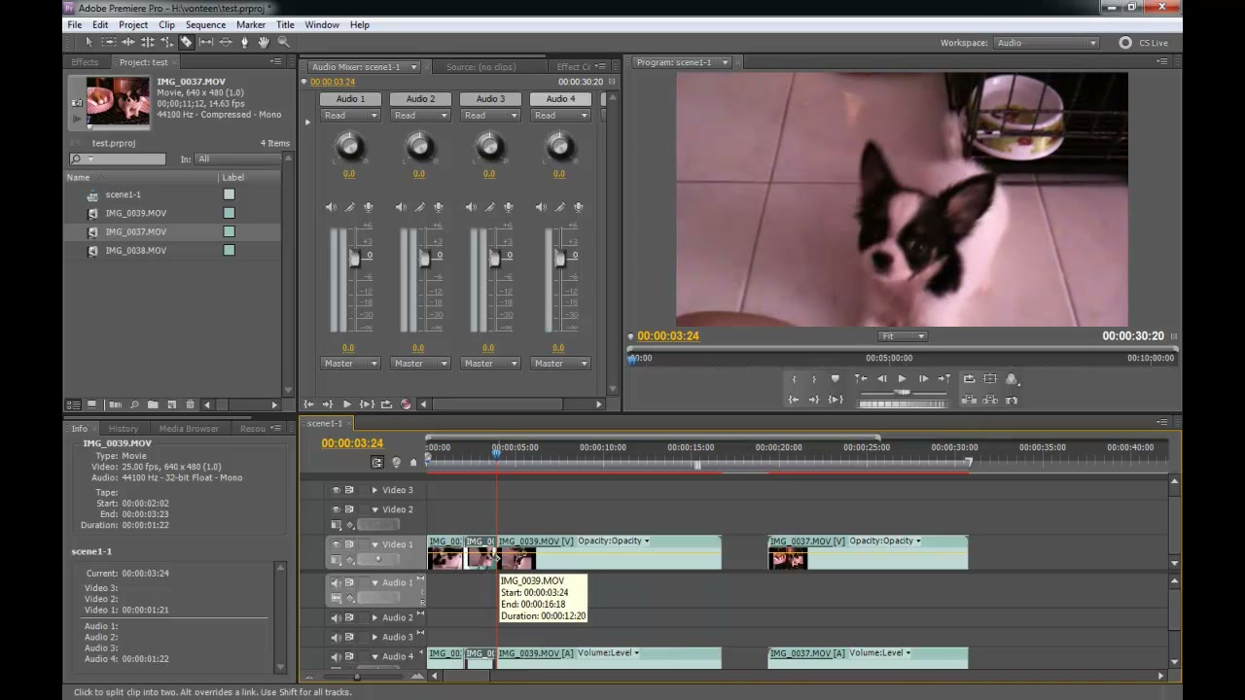1245x700 pixels.
Task: Open the Program monitor Fit zoom dropdown
Action: (903, 336)
